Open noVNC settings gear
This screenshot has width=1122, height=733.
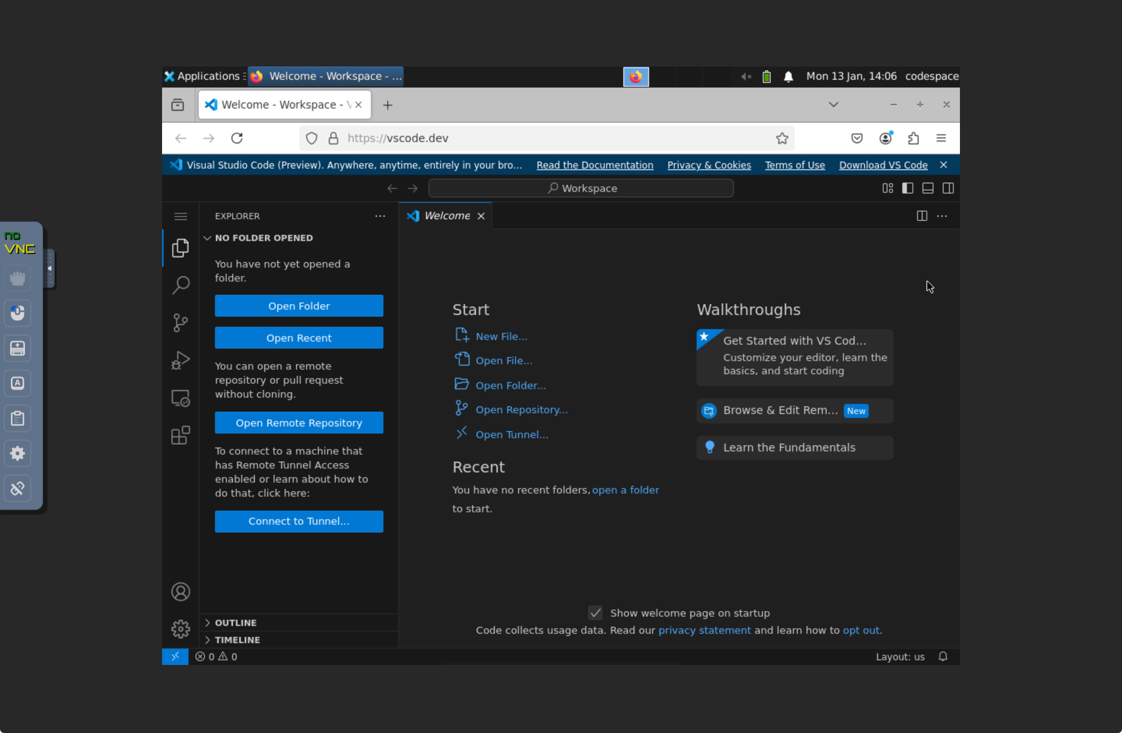pos(17,454)
